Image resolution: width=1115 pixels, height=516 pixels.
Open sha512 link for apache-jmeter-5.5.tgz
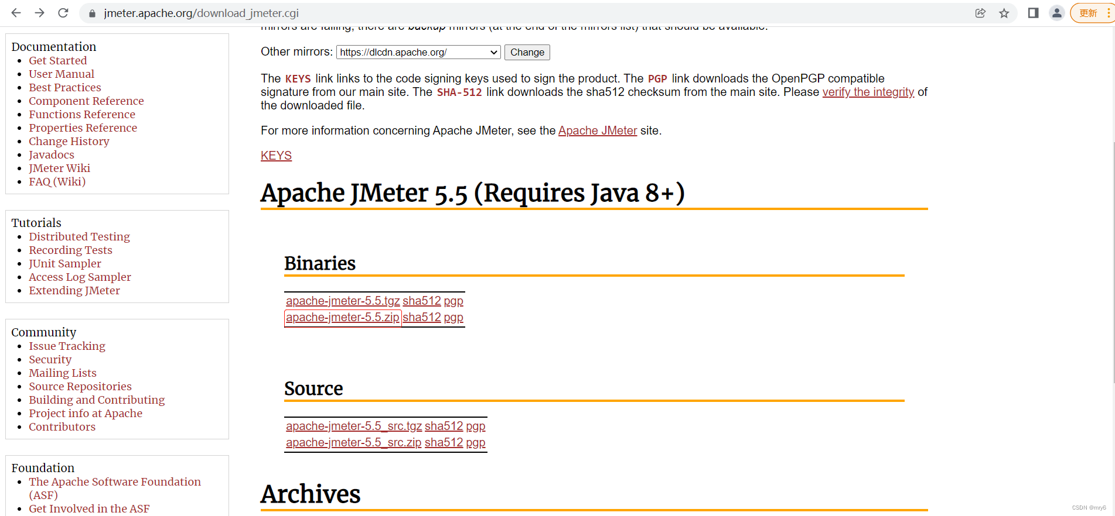(421, 301)
